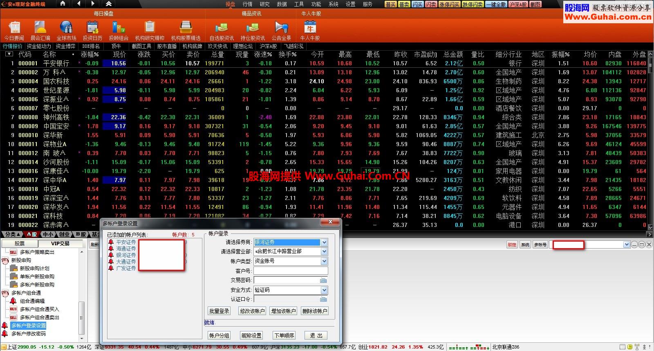Click the 删除该帐户 button
The image size is (654, 351).
pos(315,311)
